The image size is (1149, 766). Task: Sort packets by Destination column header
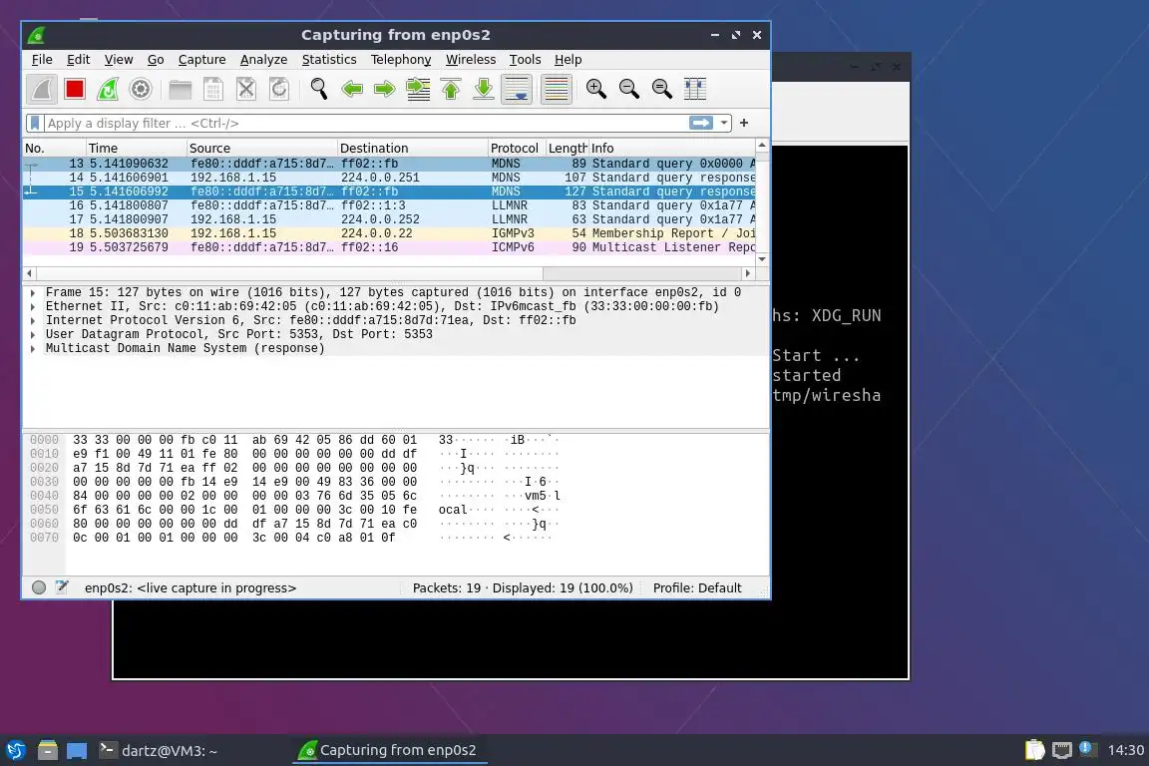(x=413, y=148)
